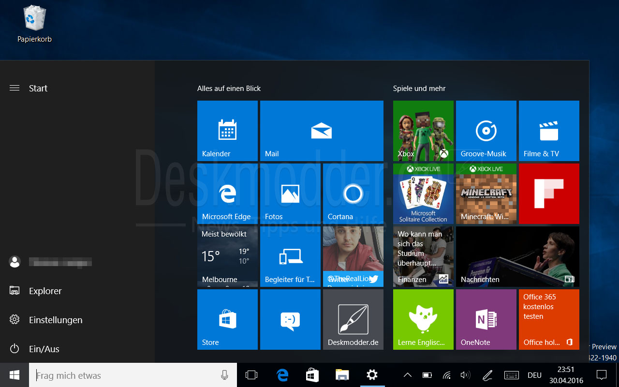Screen dimensions: 619x387
Task: Launch Microsoft Edge from its tile
Action: click(x=227, y=193)
